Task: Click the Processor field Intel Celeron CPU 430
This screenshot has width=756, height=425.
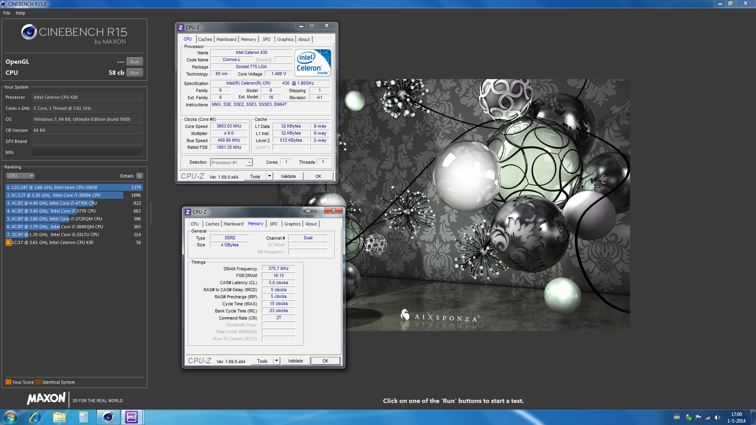Action: coord(87,97)
